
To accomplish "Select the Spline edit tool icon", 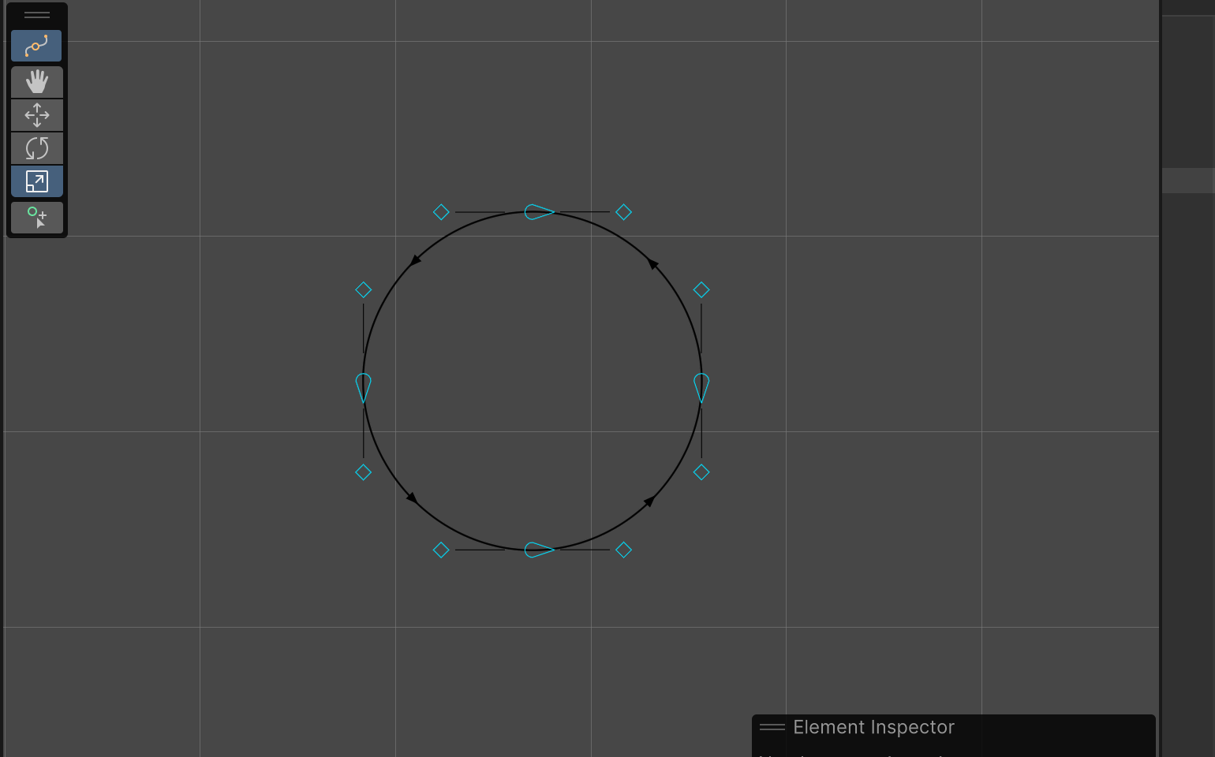I will 36,46.
